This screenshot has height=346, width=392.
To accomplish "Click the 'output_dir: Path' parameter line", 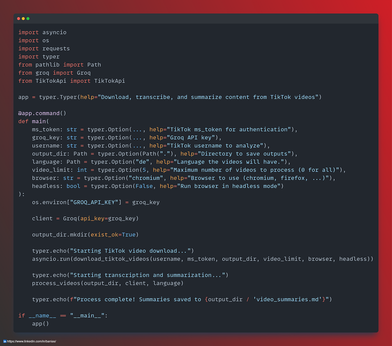I will pos(165,153).
